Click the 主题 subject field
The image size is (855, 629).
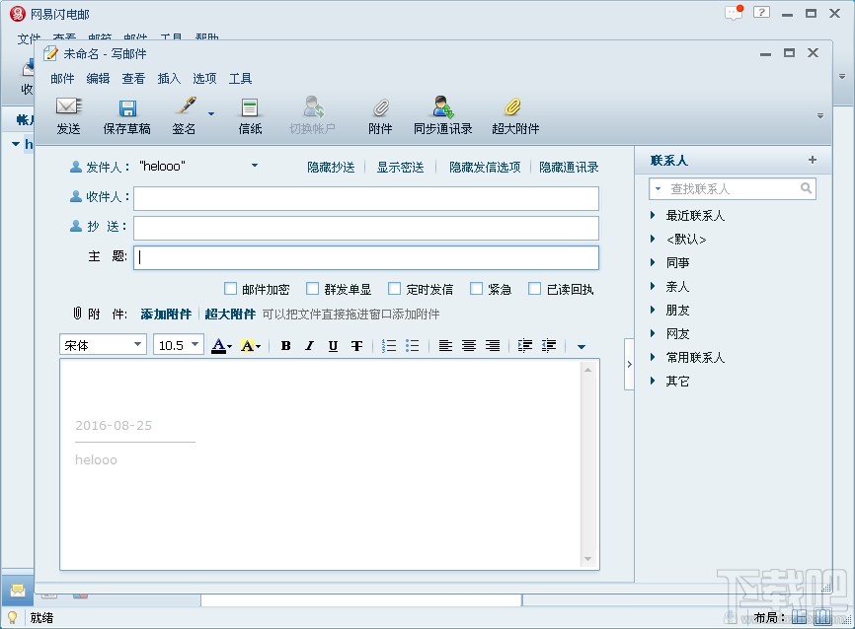(366, 257)
